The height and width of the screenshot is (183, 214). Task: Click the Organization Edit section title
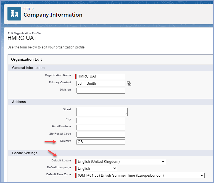coord(26,60)
